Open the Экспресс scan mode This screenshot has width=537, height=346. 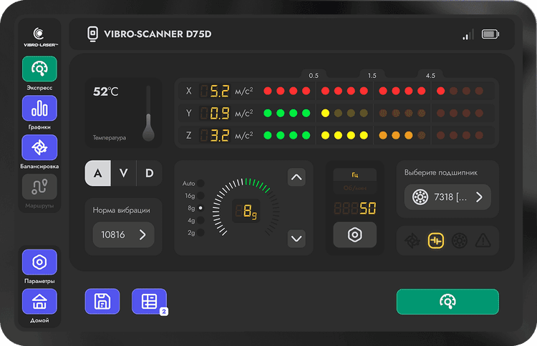click(x=39, y=69)
